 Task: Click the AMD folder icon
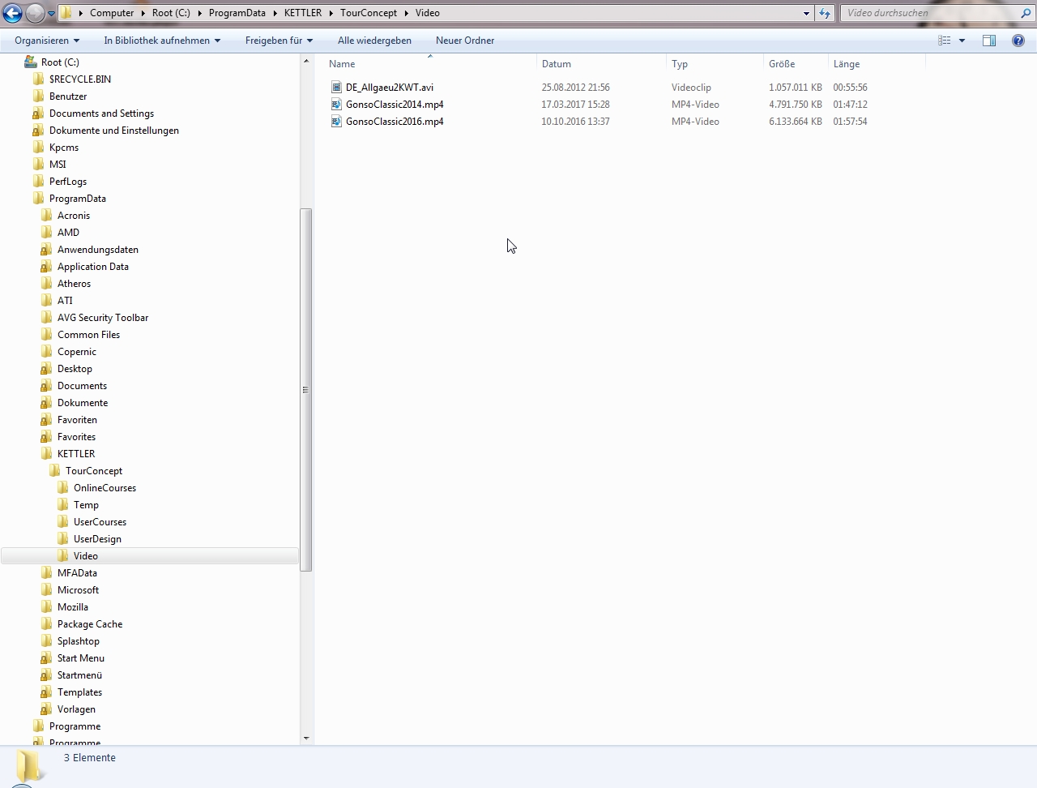point(46,233)
